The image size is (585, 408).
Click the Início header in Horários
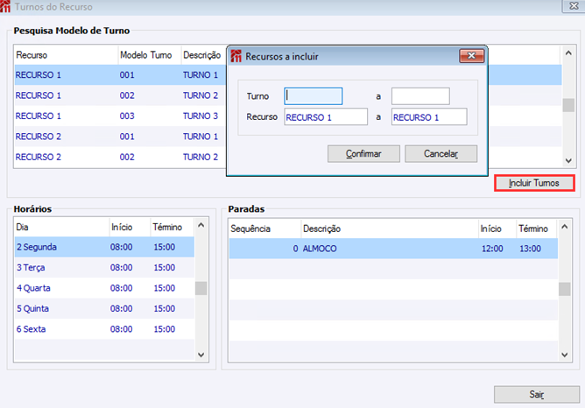(x=130, y=227)
